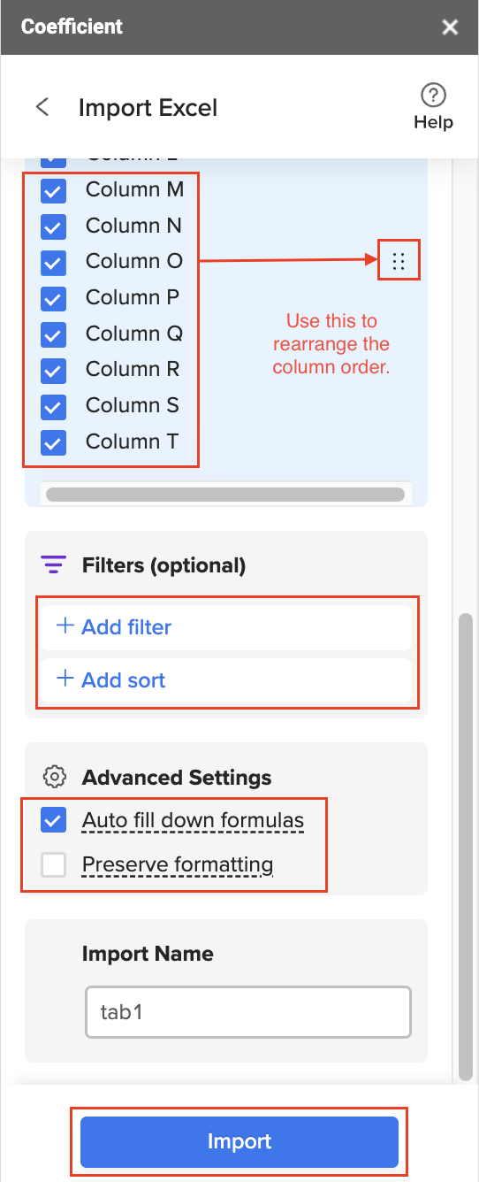
Task: Click the plus icon beside Add sort
Action: coord(65,679)
